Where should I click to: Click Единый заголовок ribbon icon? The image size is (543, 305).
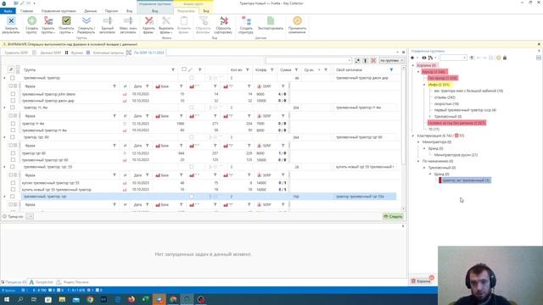(108, 21)
